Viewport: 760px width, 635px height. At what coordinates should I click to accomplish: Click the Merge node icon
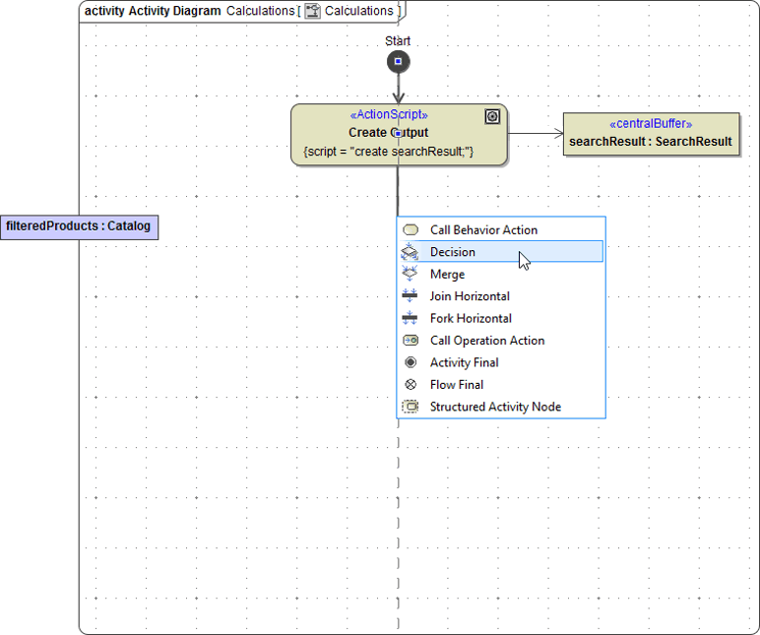(411, 274)
